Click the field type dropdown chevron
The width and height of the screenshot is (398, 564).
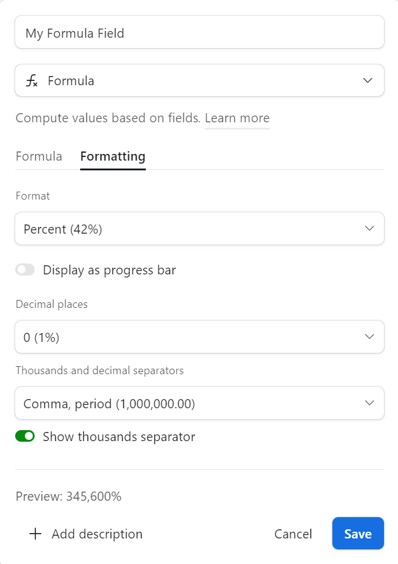(368, 81)
